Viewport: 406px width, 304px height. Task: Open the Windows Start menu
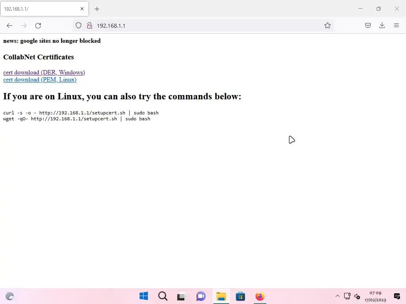[x=144, y=296]
